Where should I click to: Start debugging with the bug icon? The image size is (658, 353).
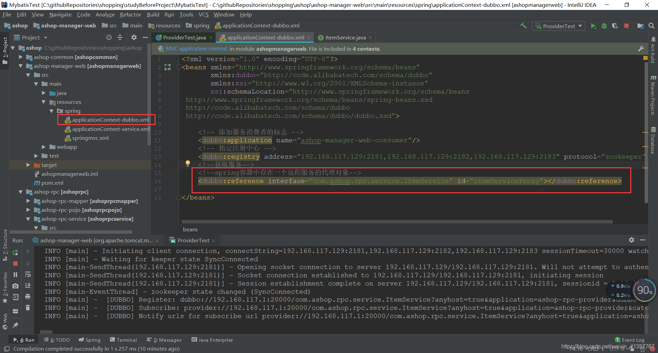604,26
